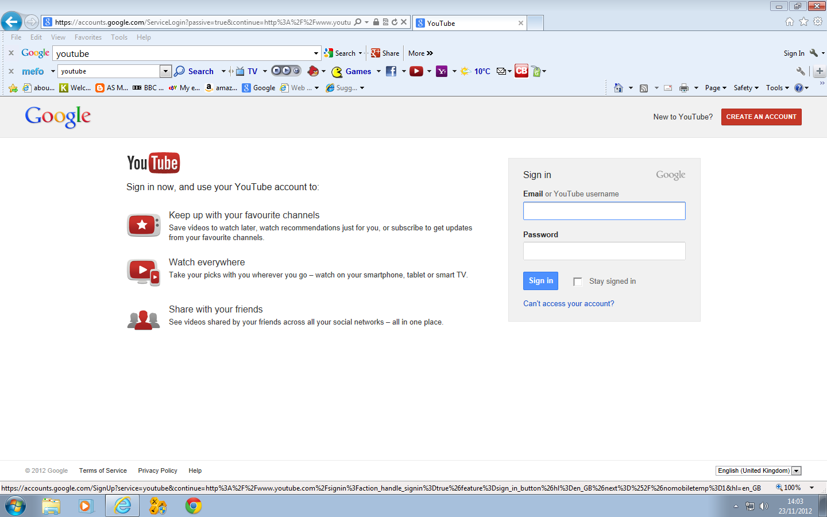Click the volume speaker icon in system tray
This screenshot has width=827, height=517.
pyautogui.click(x=763, y=506)
